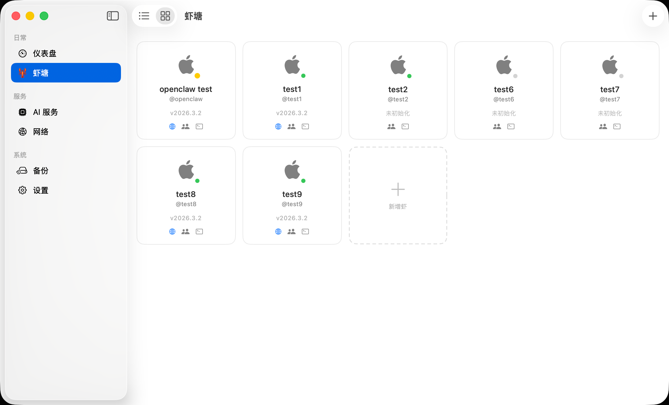Open 设置 settings page
669x405 pixels.
(x=66, y=190)
